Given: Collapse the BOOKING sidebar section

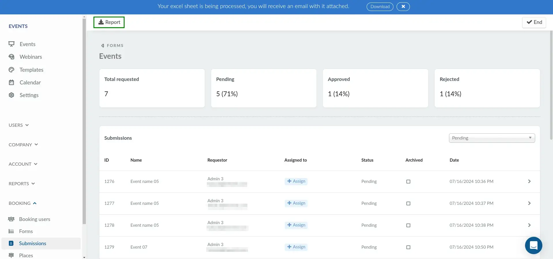Looking at the screenshot, I should 23,203.
